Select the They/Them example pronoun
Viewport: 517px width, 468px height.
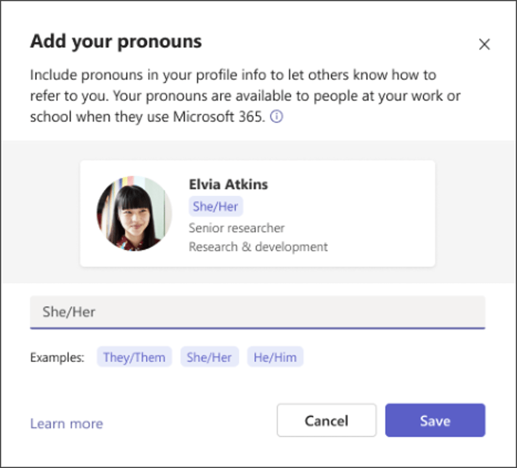(134, 357)
